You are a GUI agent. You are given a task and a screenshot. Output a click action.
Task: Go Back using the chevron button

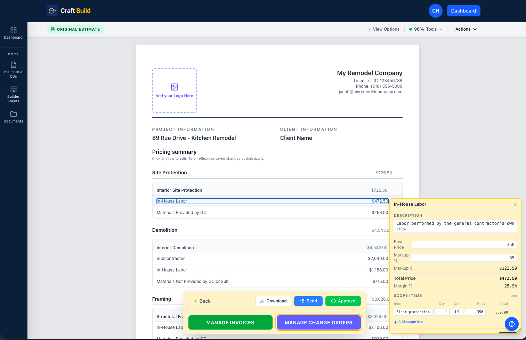click(202, 301)
